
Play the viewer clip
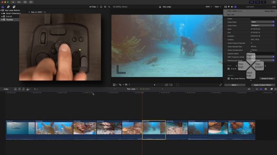(x=155, y=85)
